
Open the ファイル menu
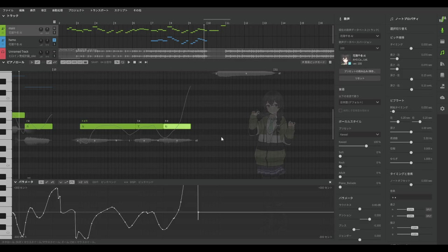pos(8,10)
